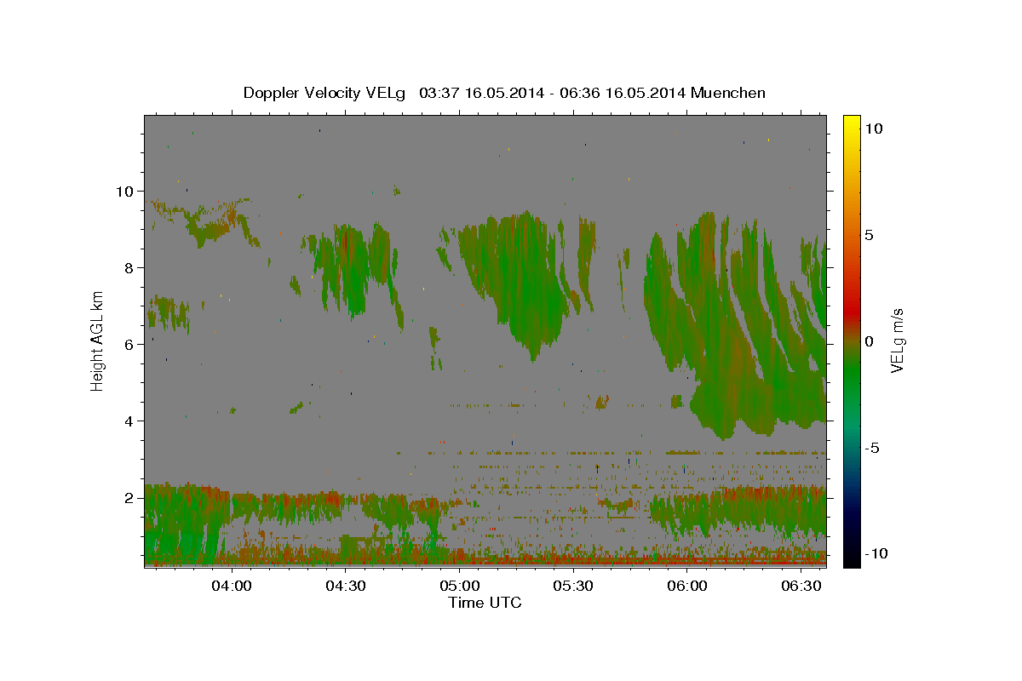Click the colorbar value 10 label
The width and height of the screenshot is (1022, 681).
click(x=873, y=129)
